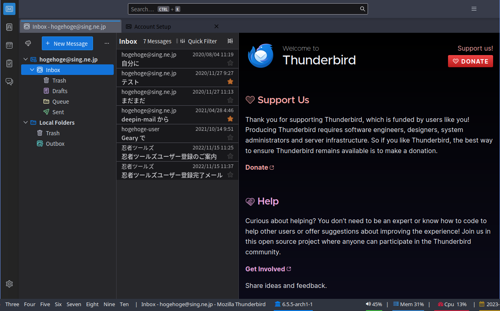Click Cpu 13% indicator in status bar
500x311 pixels.
tap(452, 304)
